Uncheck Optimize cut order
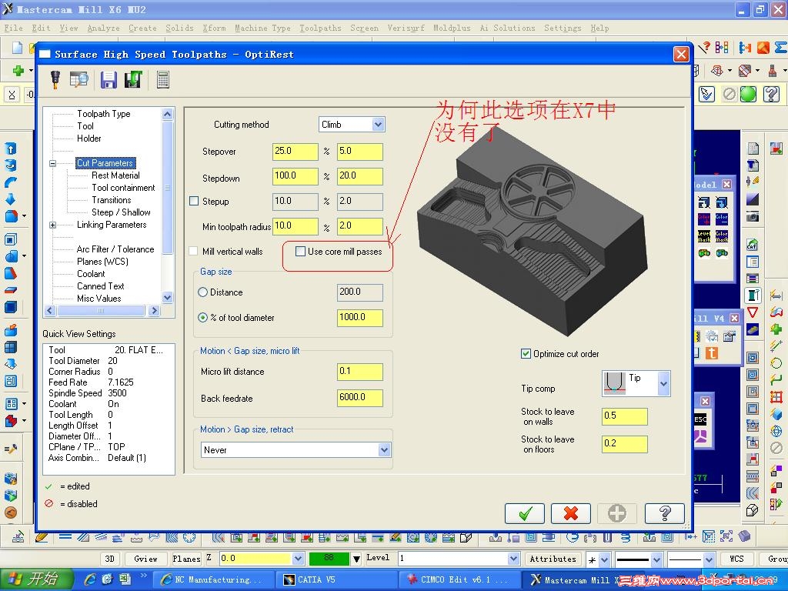 (x=526, y=354)
